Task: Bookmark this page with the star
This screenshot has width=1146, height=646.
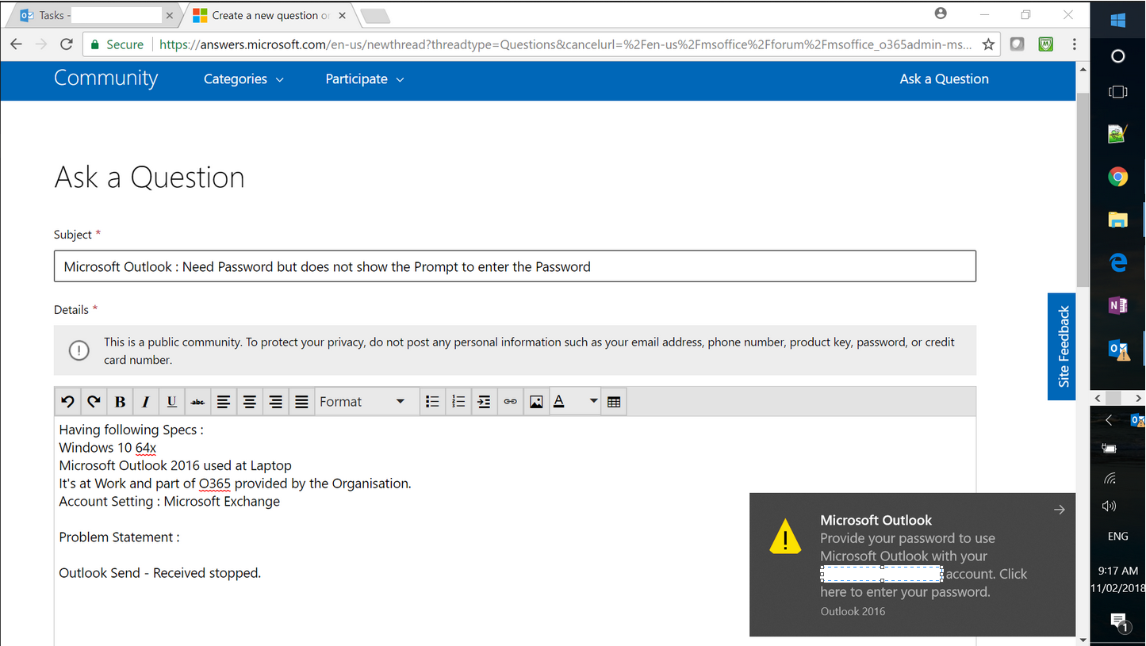Action: pos(988,44)
